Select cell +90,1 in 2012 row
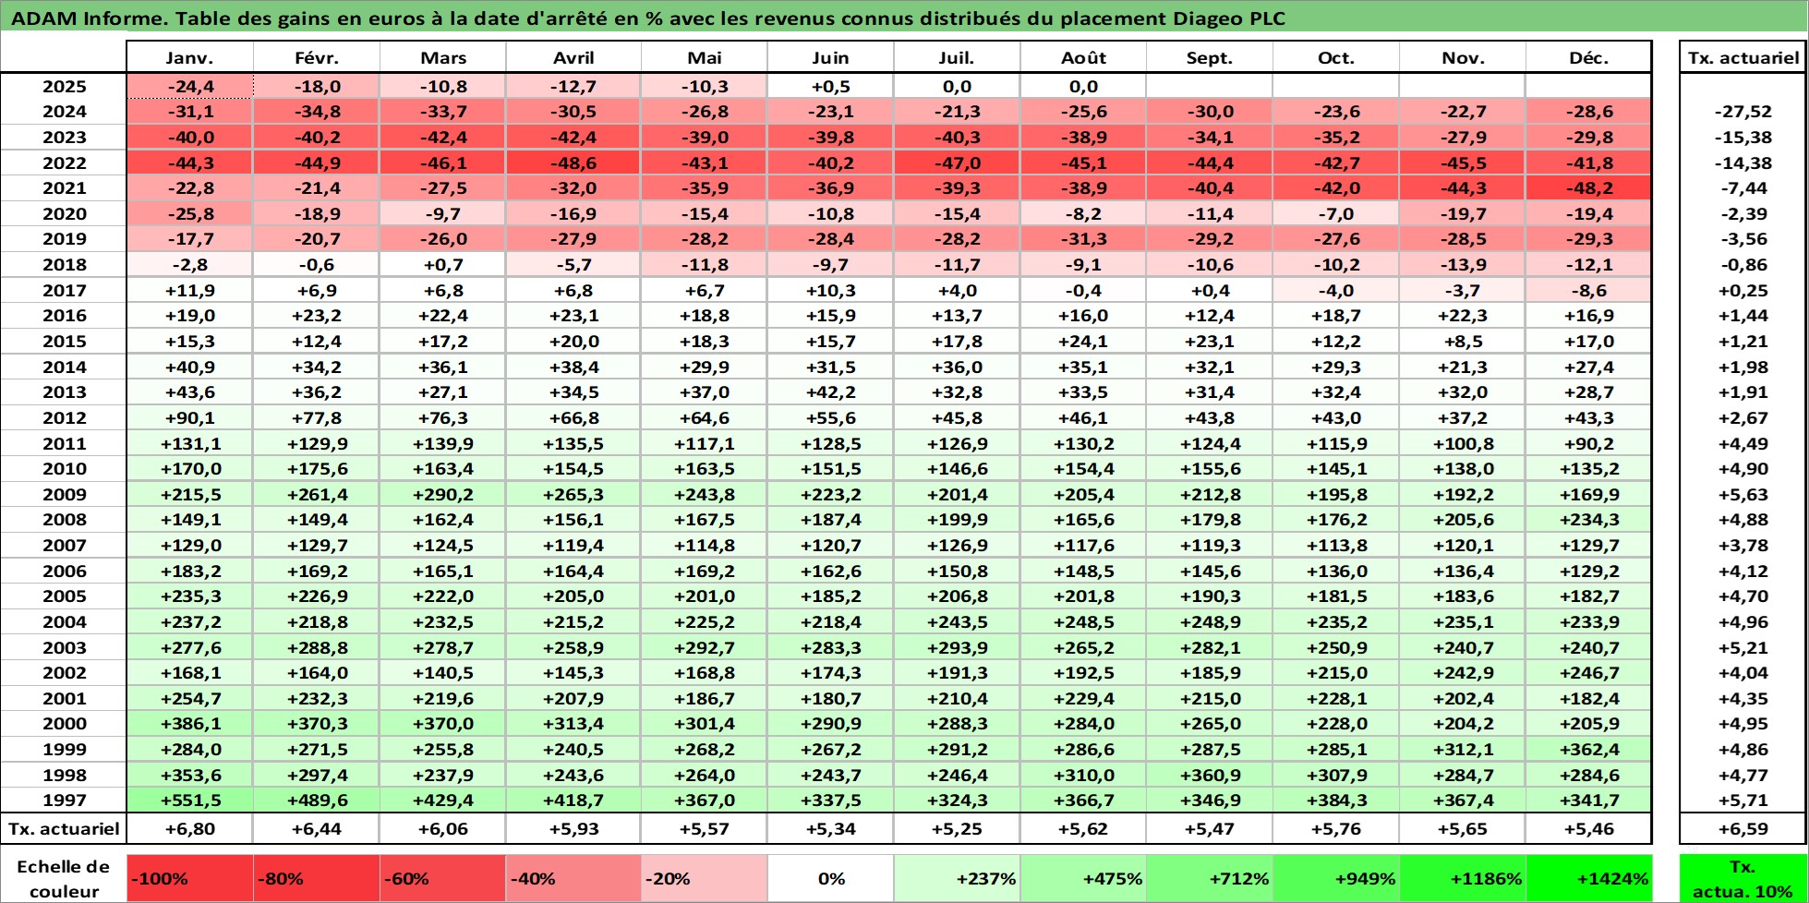The width and height of the screenshot is (1809, 903). point(190,417)
